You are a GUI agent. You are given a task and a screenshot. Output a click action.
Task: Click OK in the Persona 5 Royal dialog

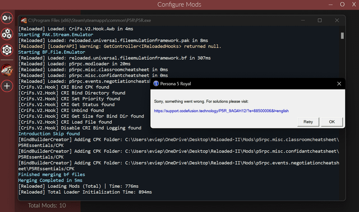pyautogui.click(x=332, y=122)
